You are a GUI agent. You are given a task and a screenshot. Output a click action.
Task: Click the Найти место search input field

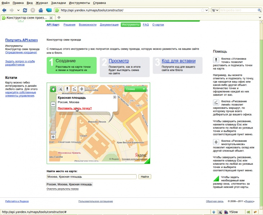tap(92, 177)
